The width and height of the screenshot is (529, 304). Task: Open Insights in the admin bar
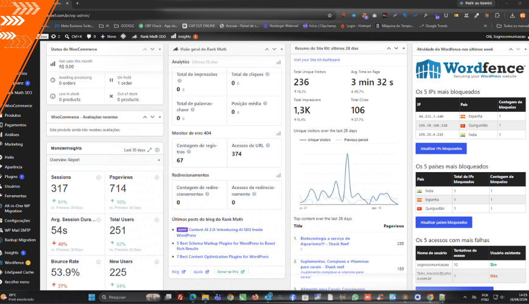coord(184,36)
